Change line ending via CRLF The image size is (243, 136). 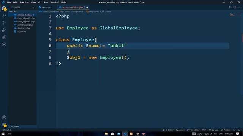coord(197,130)
